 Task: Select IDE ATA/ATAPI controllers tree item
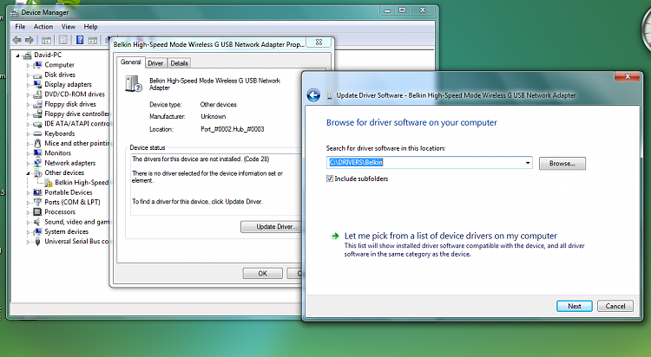(x=77, y=124)
